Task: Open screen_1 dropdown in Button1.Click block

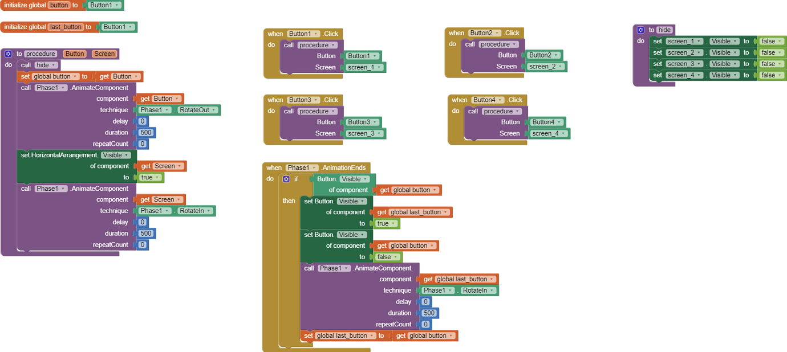Action: coord(365,67)
